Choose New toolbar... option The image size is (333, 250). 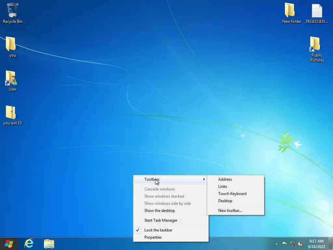point(236,211)
